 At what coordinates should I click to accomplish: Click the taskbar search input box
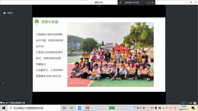(34, 108)
